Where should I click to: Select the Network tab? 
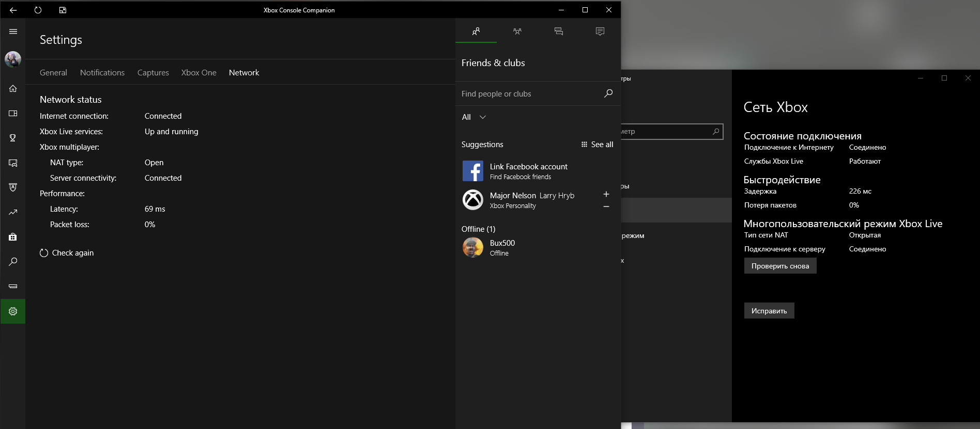(244, 73)
